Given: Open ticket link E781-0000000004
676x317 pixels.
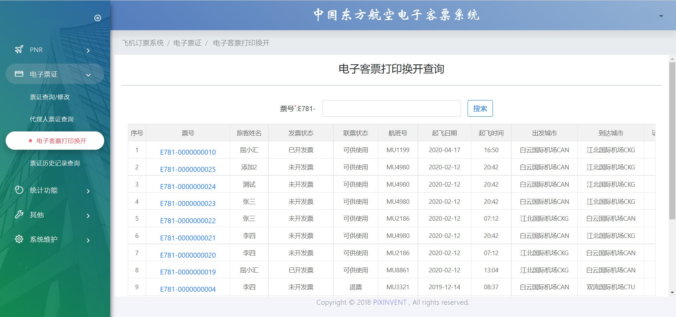Looking at the screenshot, I should pyautogui.click(x=188, y=289).
